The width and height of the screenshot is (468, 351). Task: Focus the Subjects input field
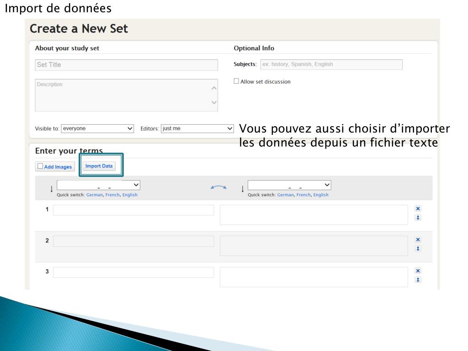(x=331, y=64)
